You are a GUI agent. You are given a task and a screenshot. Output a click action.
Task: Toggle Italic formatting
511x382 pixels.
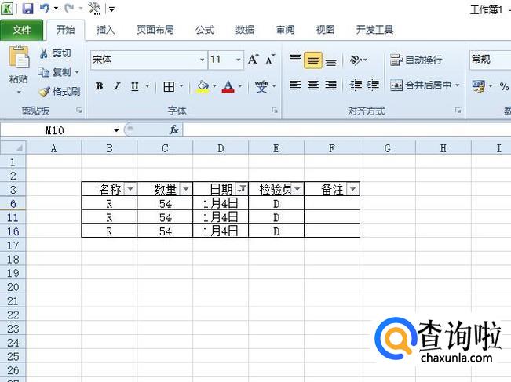117,86
